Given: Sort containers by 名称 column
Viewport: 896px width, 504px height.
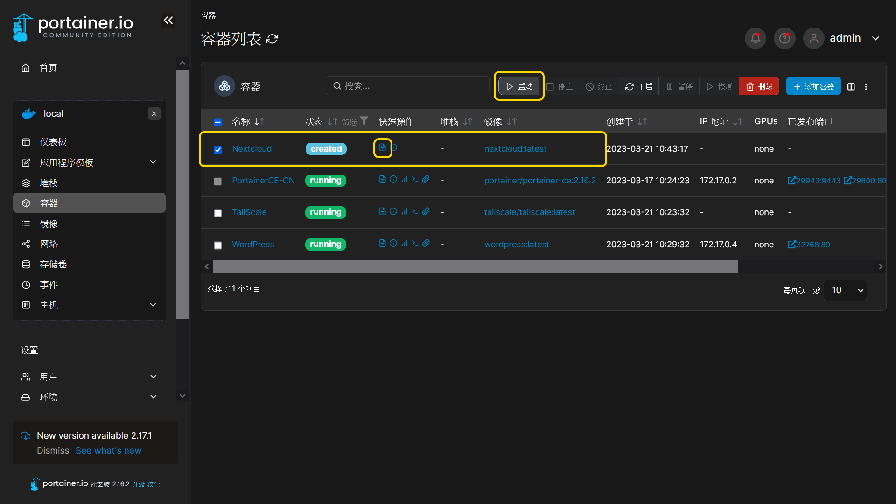Looking at the screenshot, I should 248,121.
